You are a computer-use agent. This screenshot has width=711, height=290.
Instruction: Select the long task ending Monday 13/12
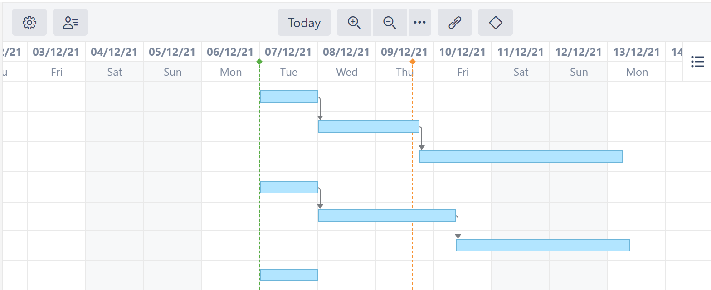pos(521,156)
